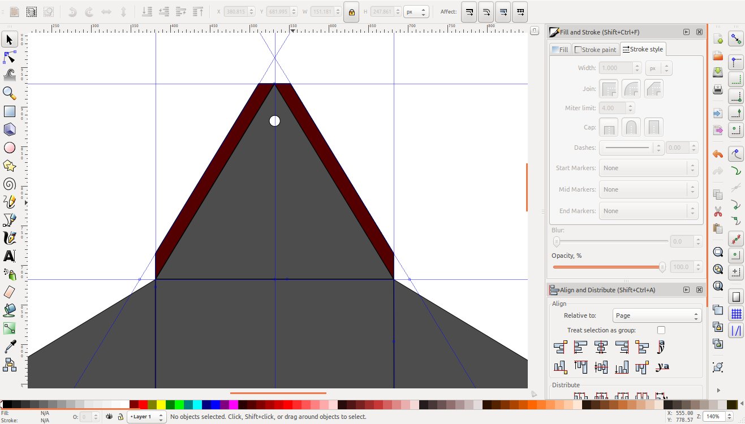
Task: Toggle the third Affect button, move gradients
Action: coord(503,12)
